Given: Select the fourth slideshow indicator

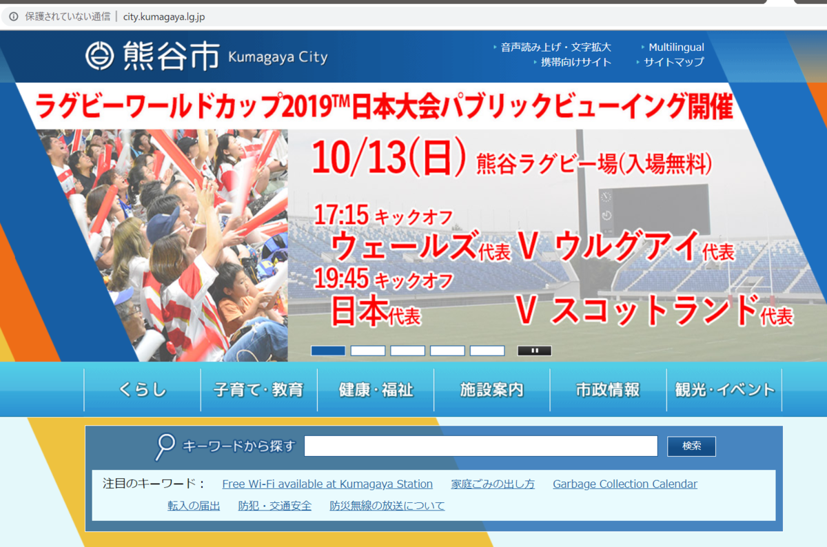Looking at the screenshot, I should pos(447,351).
